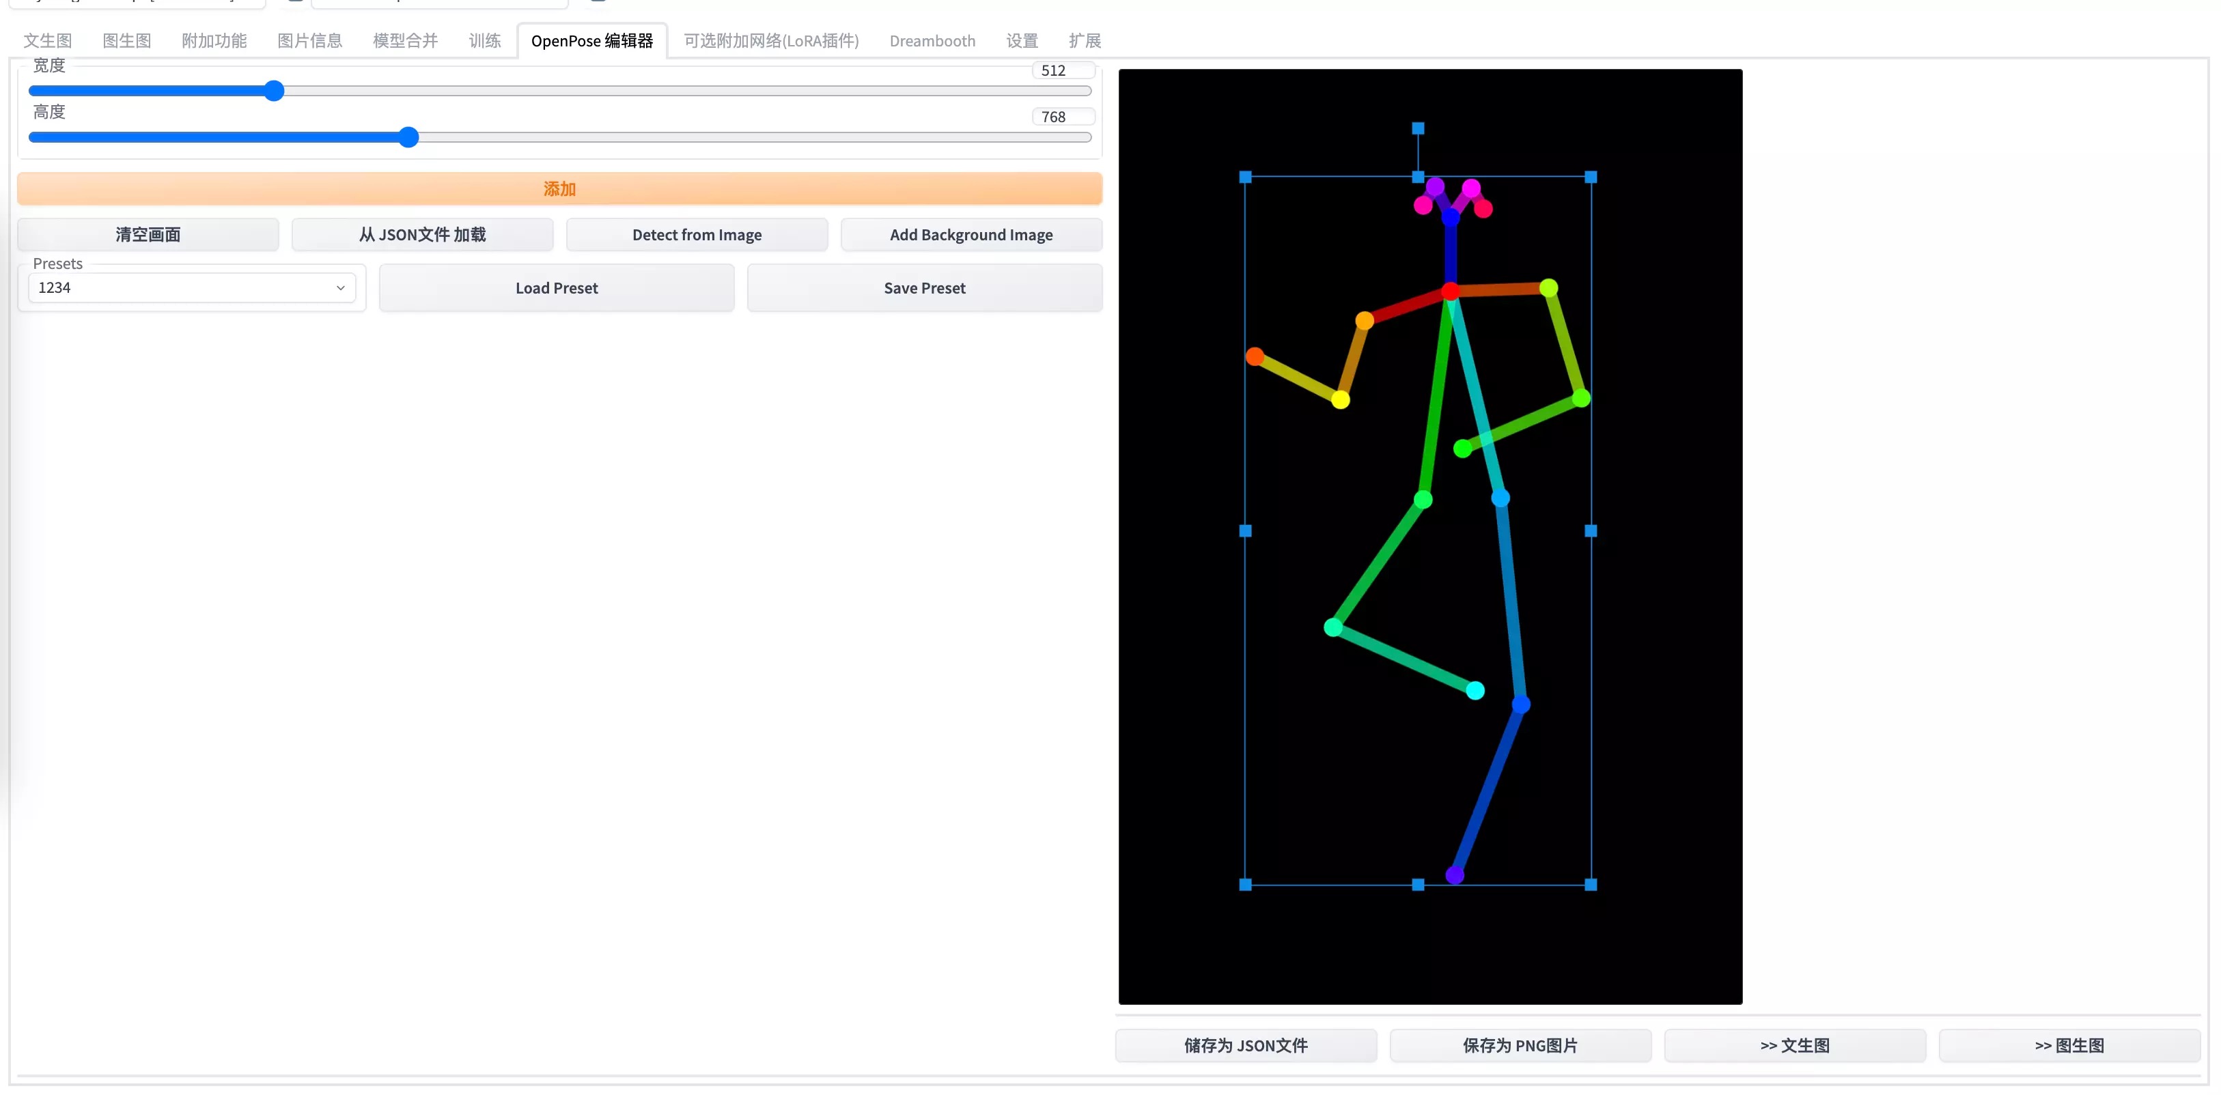Send pose to txt2img via >> 文生图
Viewport: 2221px width, 1095px height.
coord(1794,1046)
